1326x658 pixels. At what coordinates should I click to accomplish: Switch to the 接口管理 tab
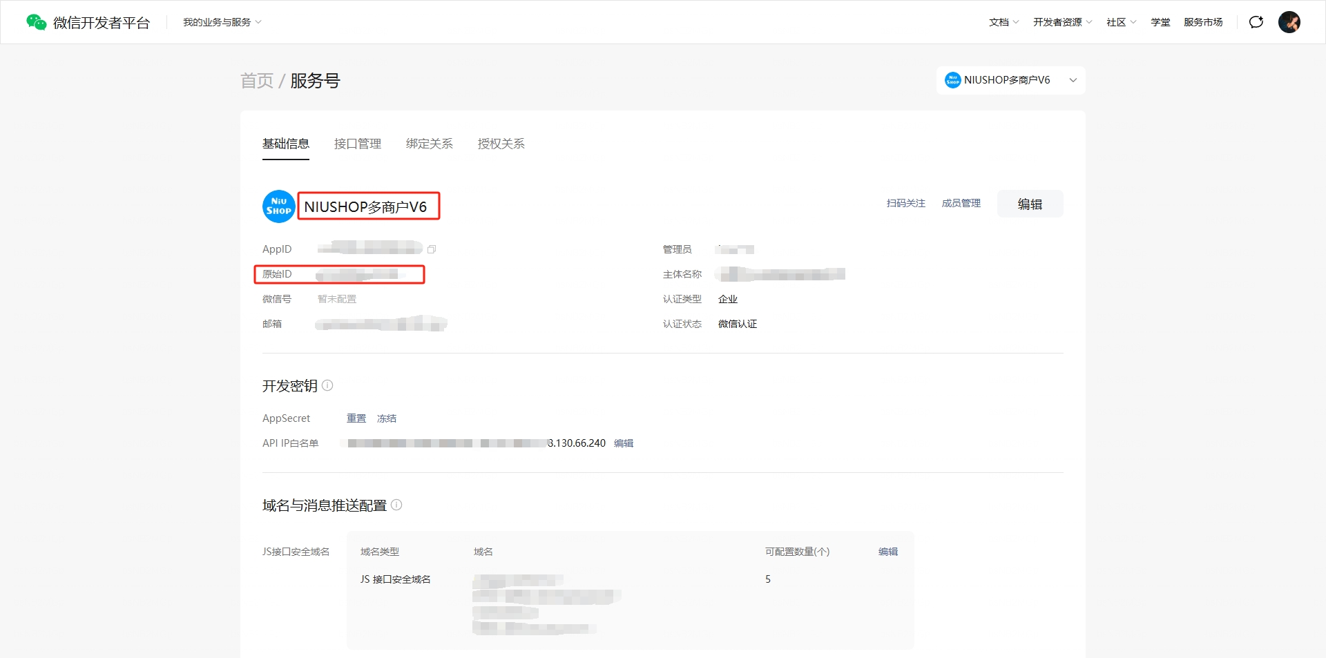[357, 144]
